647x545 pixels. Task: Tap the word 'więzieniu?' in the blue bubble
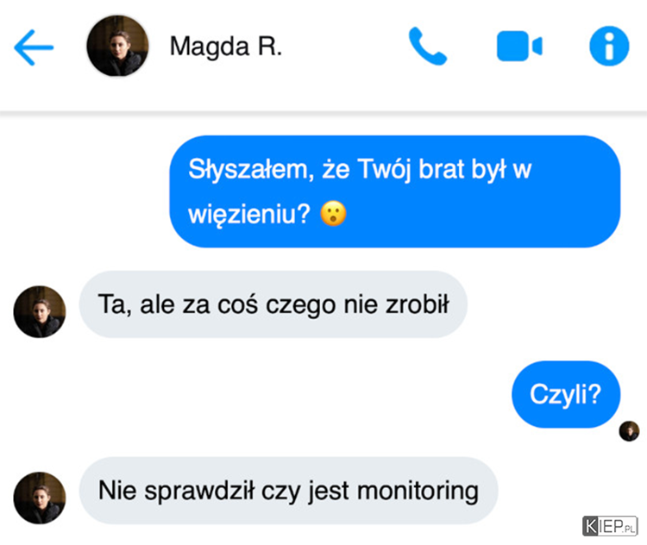(x=249, y=215)
